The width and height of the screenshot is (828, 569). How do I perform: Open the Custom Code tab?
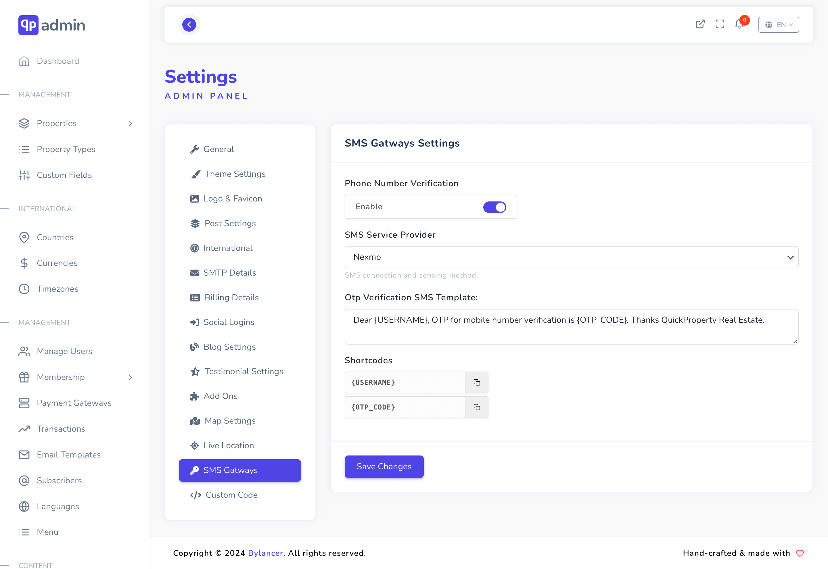point(239,495)
